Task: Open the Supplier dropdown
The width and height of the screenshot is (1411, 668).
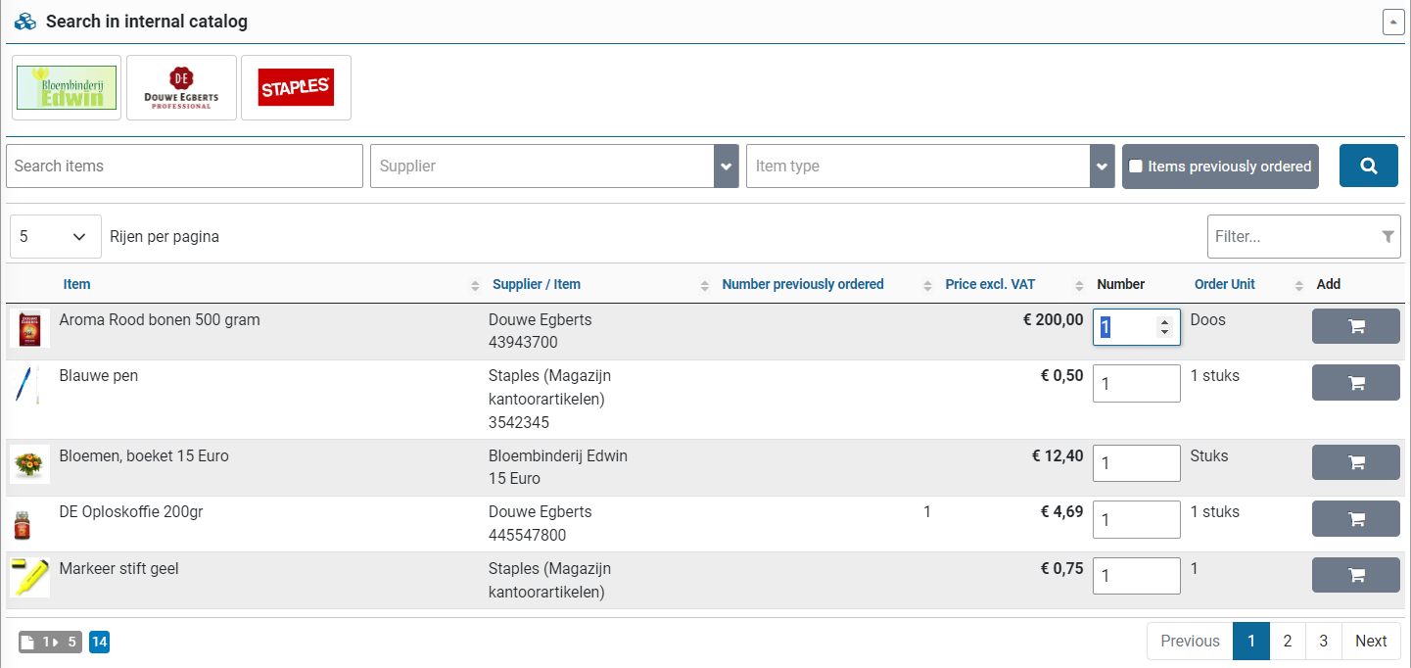Action: tap(726, 167)
